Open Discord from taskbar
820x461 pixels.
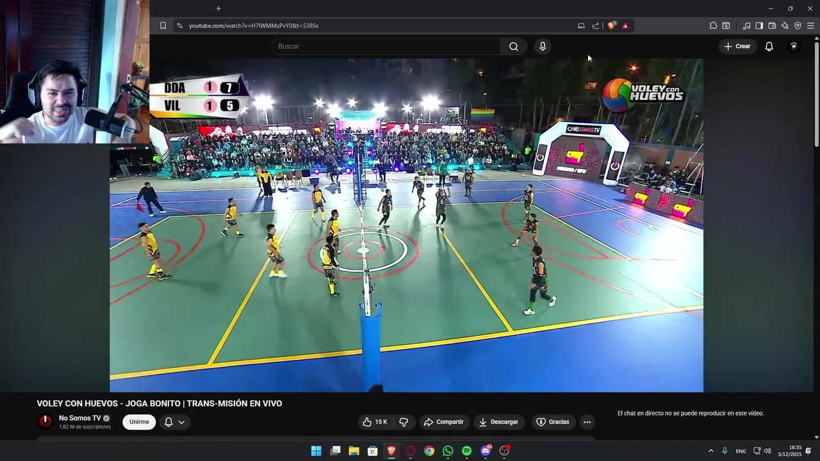click(486, 451)
